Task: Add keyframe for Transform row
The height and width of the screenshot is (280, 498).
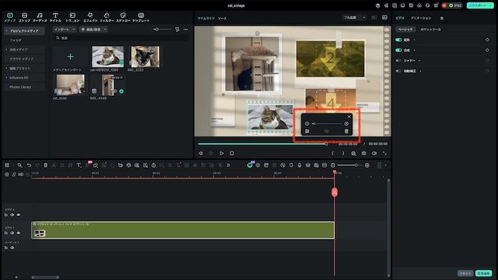Action: pos(487,40)
